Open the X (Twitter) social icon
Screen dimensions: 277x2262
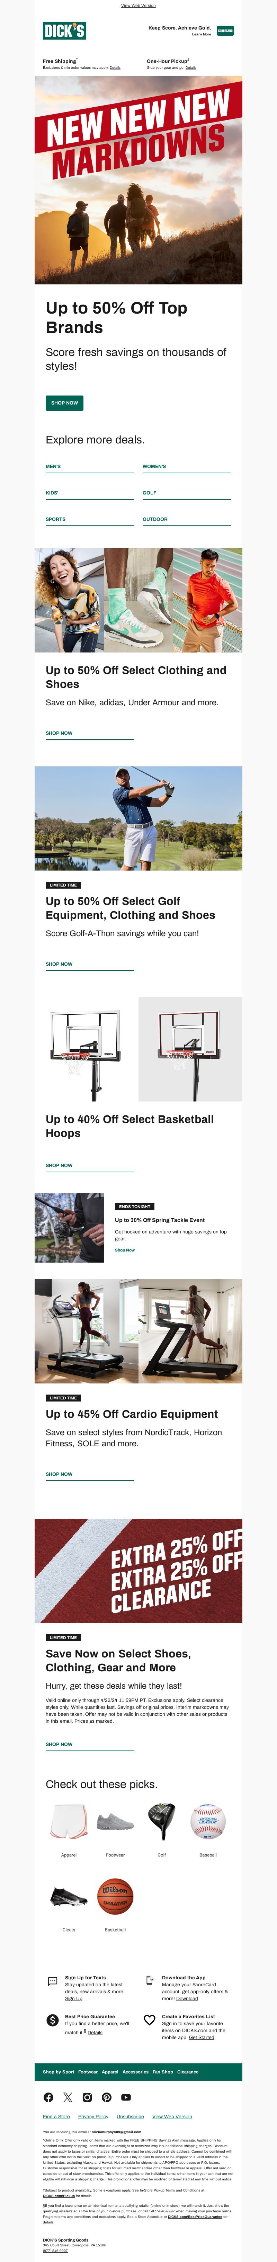[68, 2097]
